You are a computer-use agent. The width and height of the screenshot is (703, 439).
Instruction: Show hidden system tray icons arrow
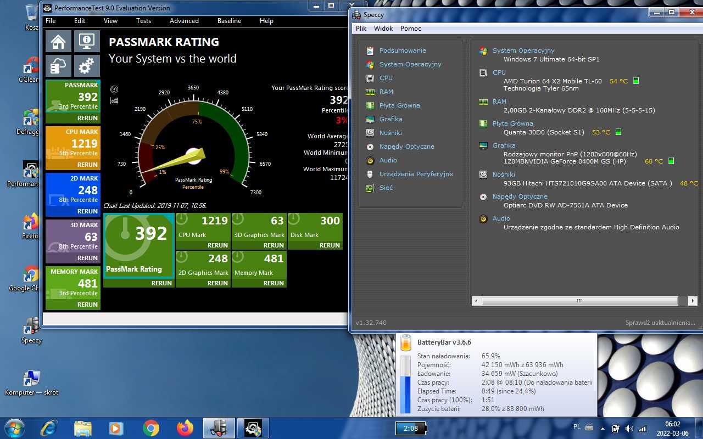coord(604,428)
